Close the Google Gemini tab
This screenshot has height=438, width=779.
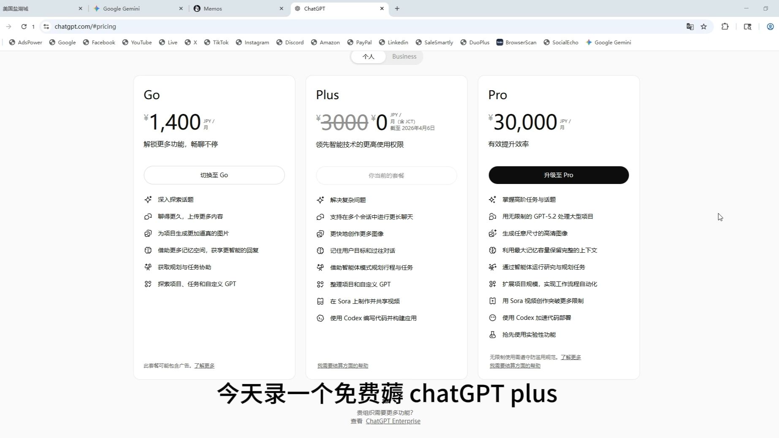(181, 8)
